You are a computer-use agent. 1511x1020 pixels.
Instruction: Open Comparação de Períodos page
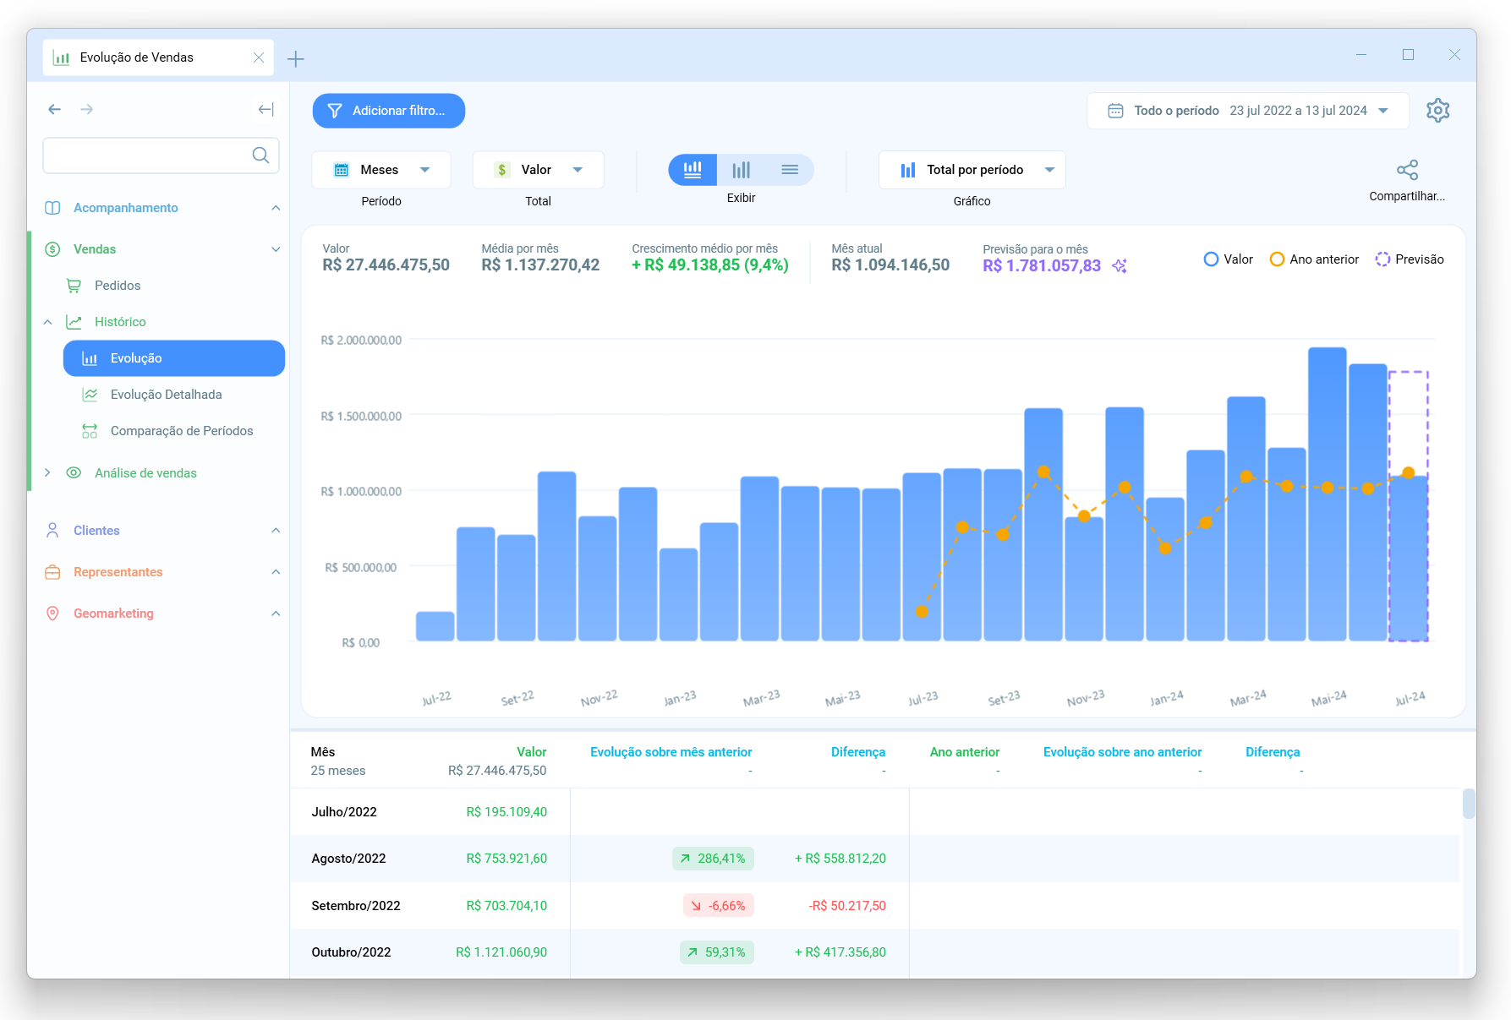(x=182, y=431)
